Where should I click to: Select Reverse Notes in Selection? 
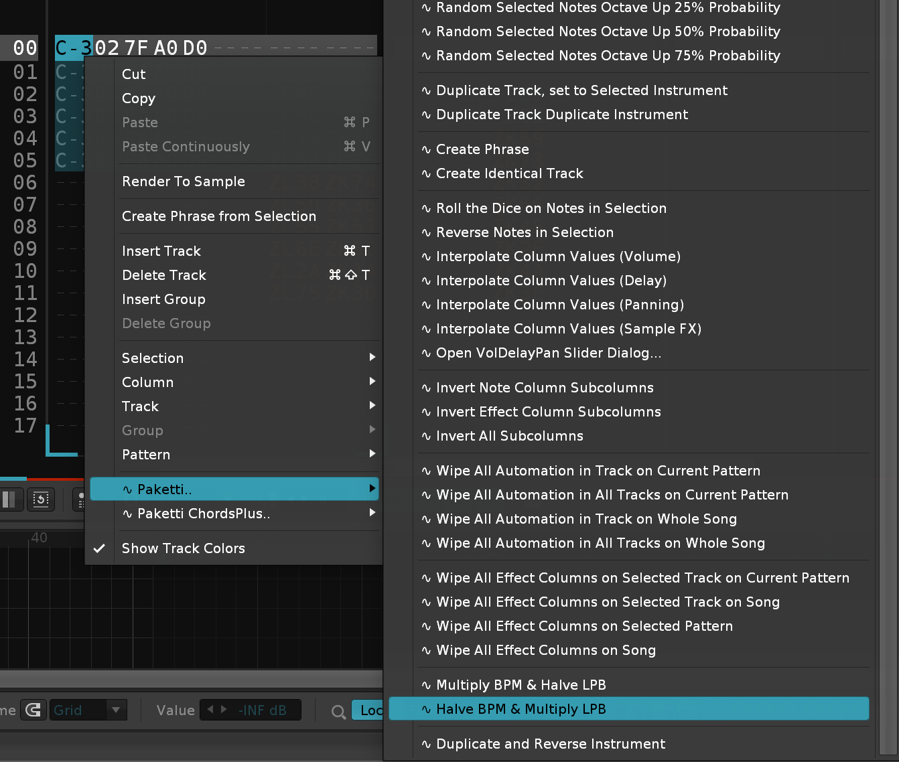point(525,232)
